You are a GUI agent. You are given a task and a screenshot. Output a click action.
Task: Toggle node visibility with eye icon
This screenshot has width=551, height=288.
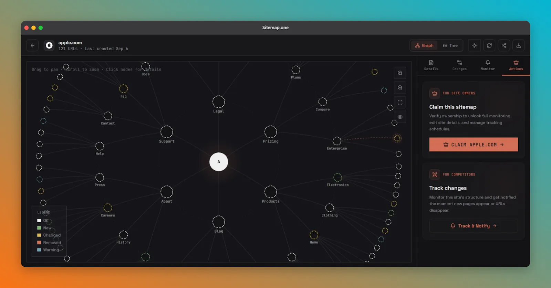click(x=400, y=117)
